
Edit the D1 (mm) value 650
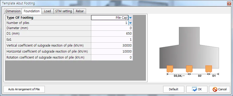(112, 34)
